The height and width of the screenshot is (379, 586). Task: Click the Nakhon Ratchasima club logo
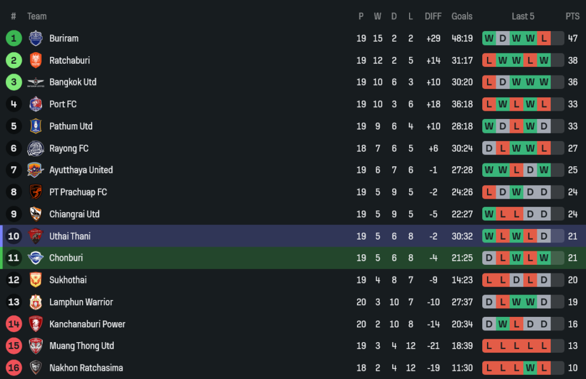pos(36,368)
